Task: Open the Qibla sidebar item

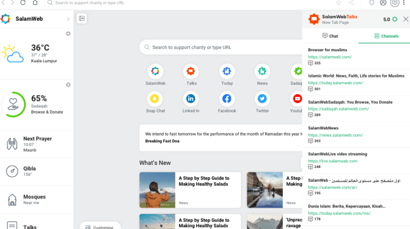Action: pyautogui.click(x=37, y=171)
